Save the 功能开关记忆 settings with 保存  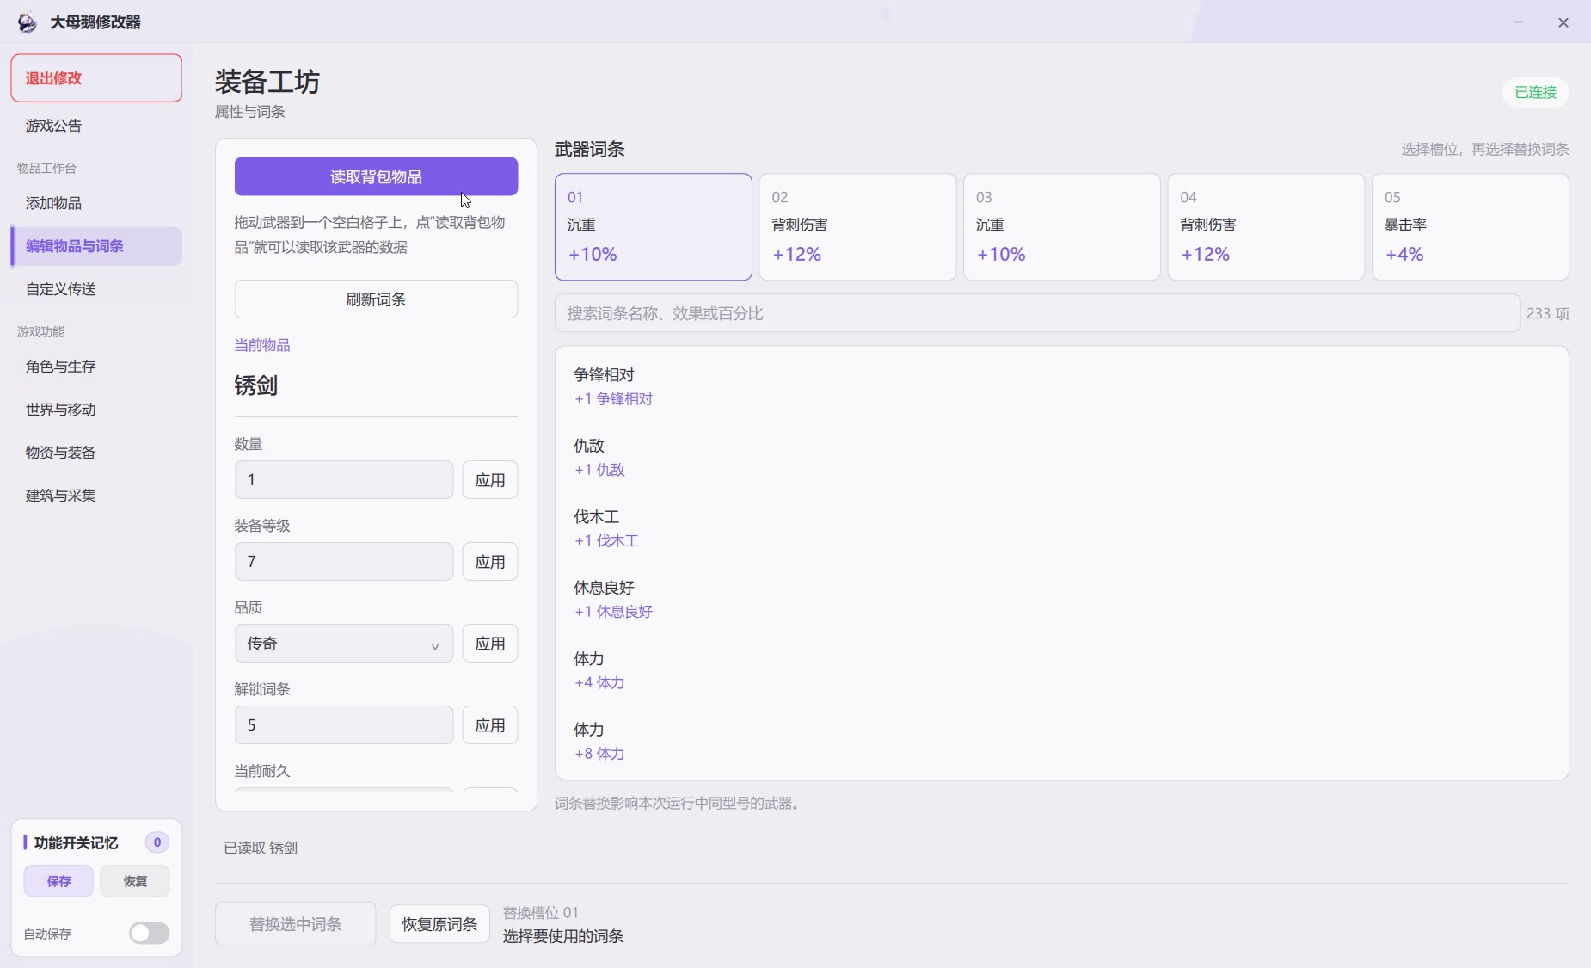tap(58, 881)
